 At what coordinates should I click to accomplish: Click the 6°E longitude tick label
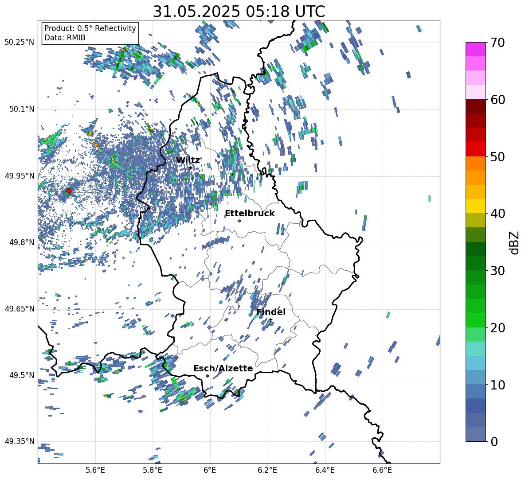tap(210, 470)
